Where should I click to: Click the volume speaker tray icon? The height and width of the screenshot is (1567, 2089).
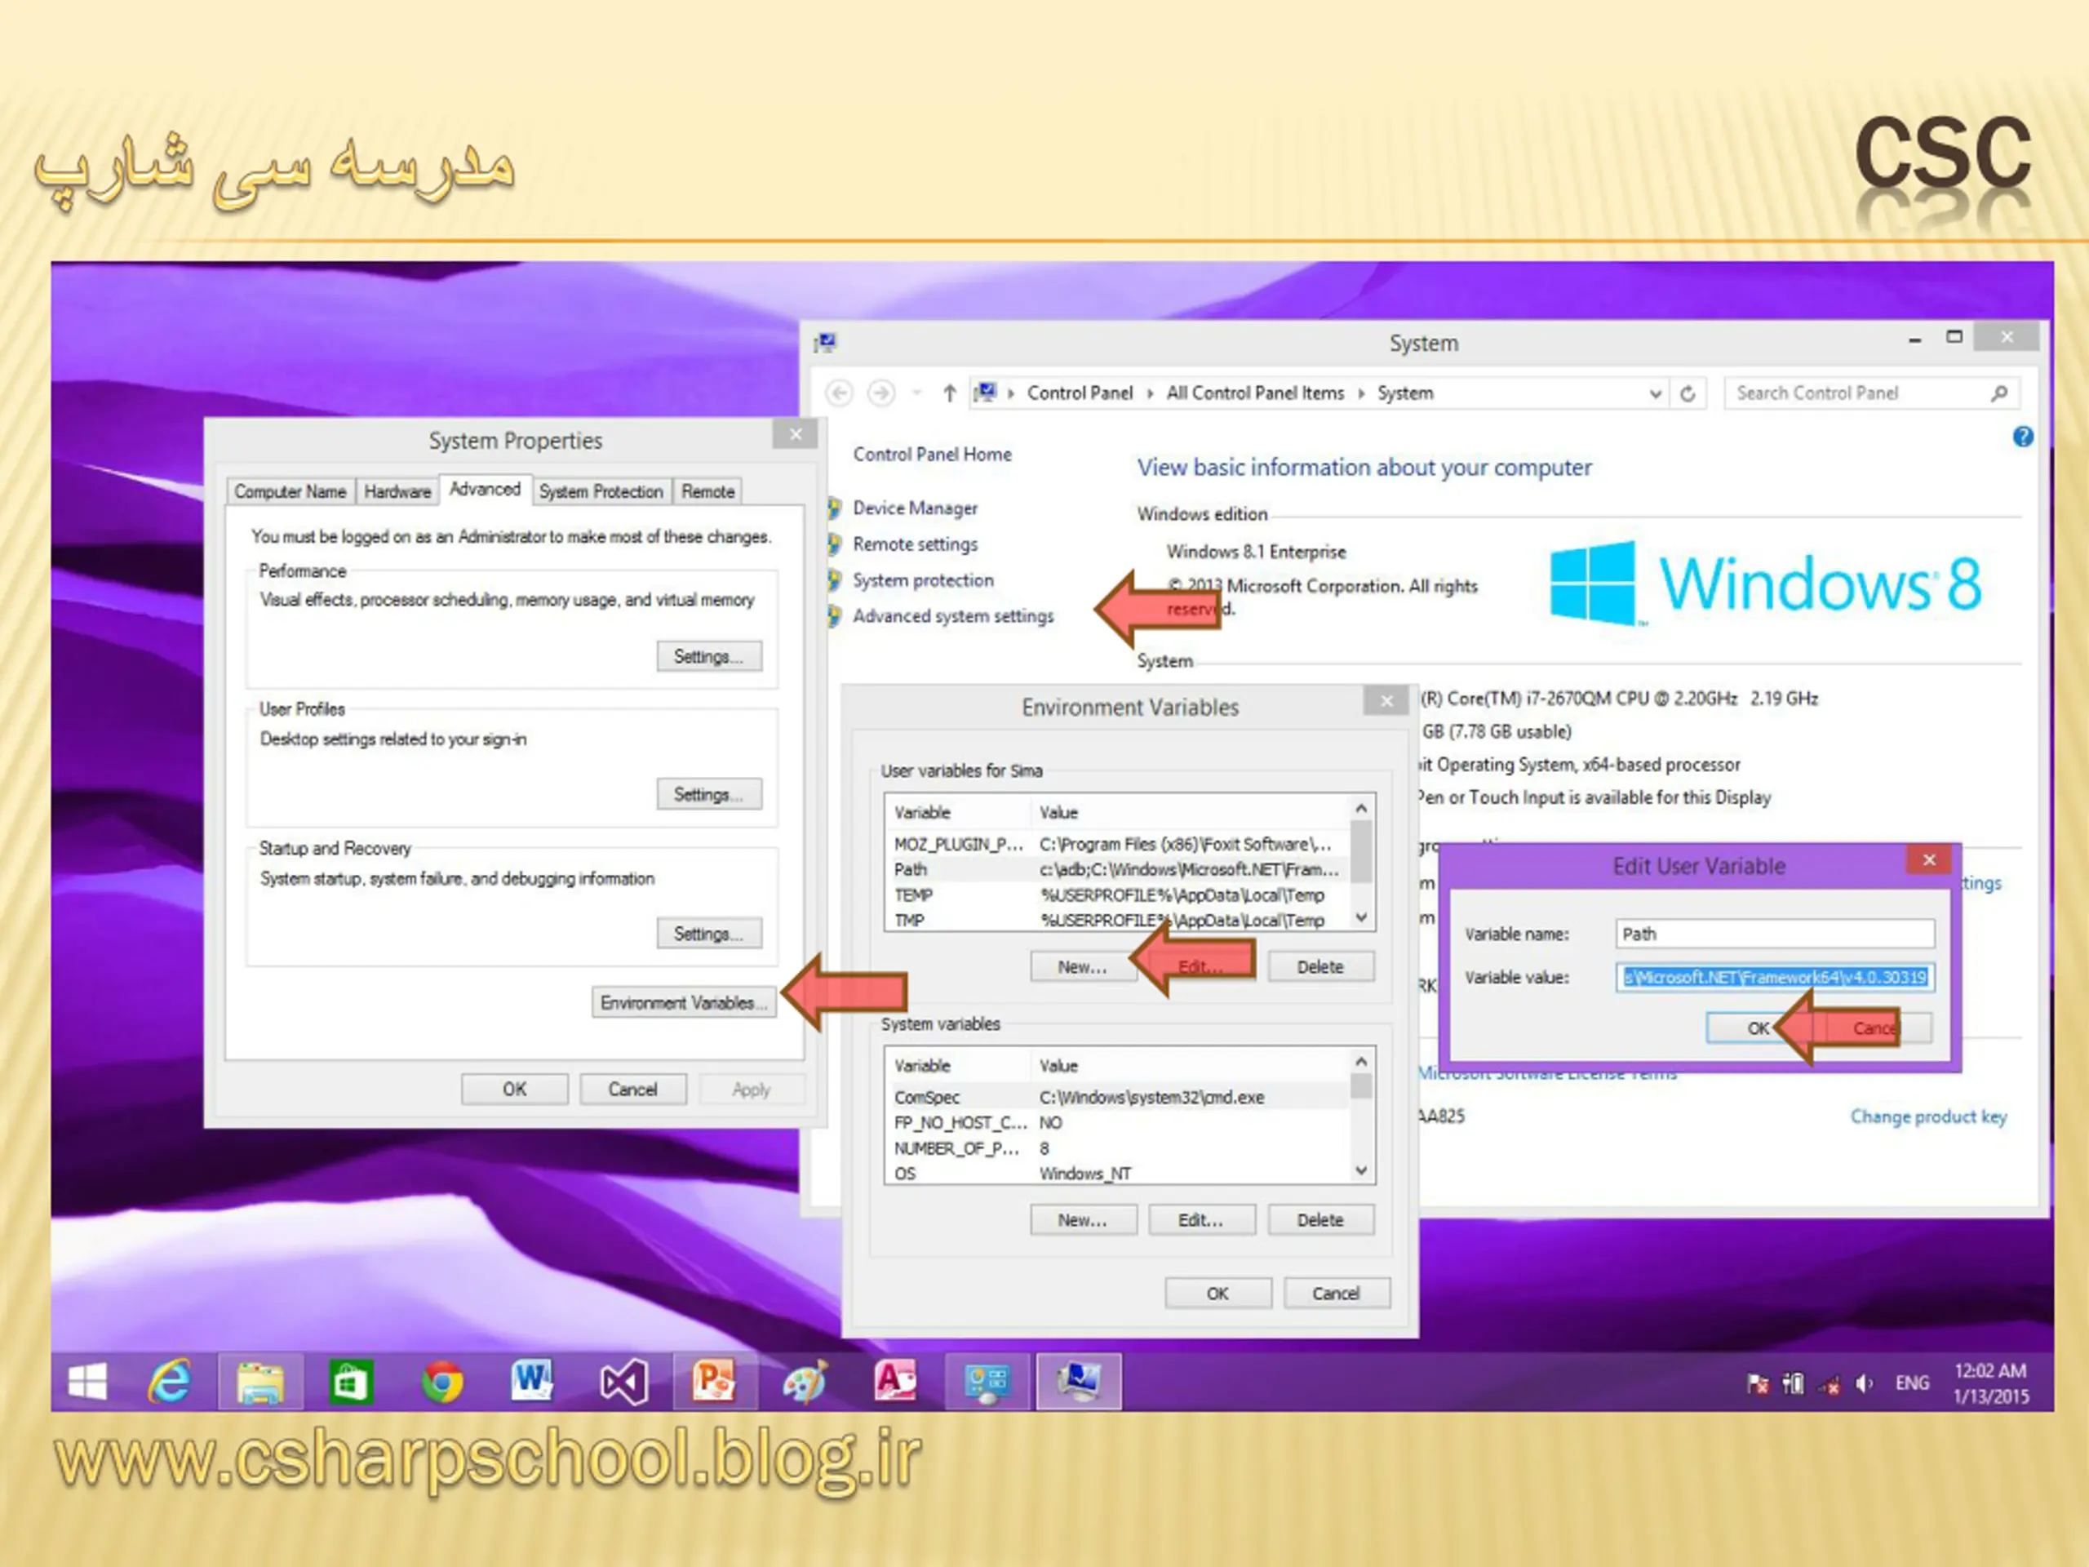coord(1865,1383)
